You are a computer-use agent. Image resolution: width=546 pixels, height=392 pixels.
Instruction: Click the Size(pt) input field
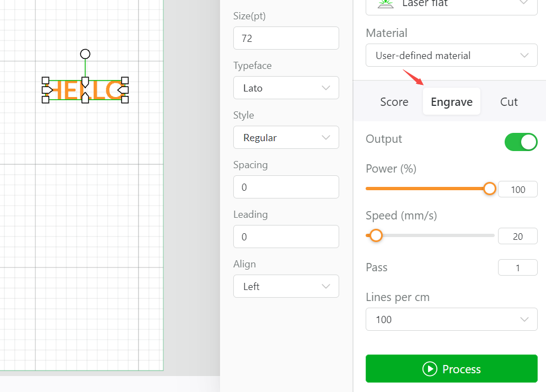pos(286,39)
